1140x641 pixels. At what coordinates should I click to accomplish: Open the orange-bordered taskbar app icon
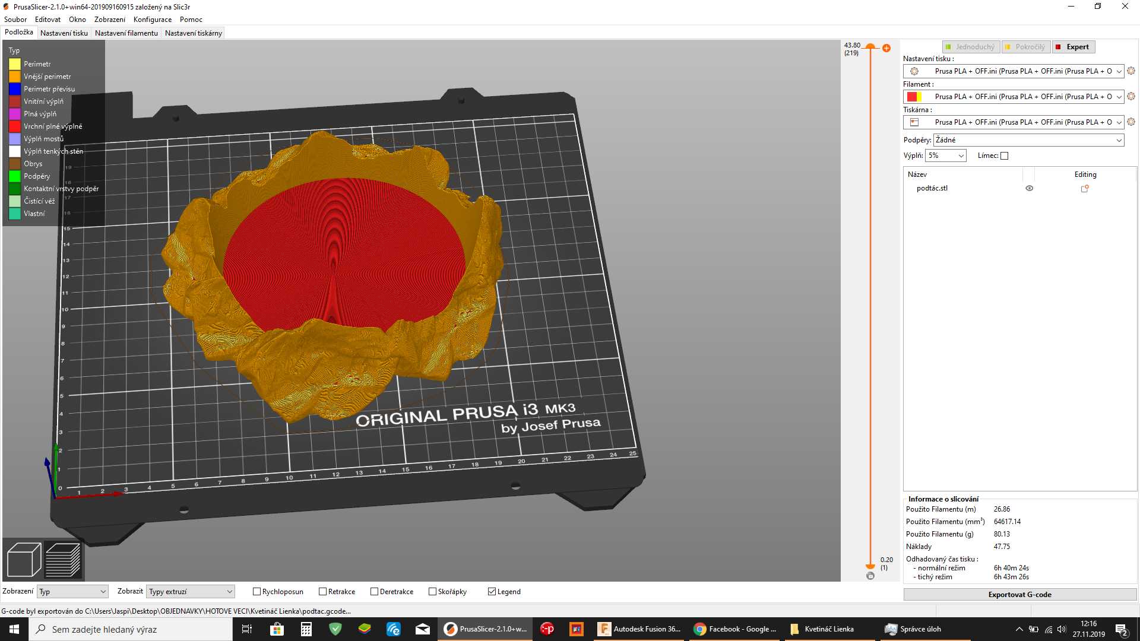(577, 629)
